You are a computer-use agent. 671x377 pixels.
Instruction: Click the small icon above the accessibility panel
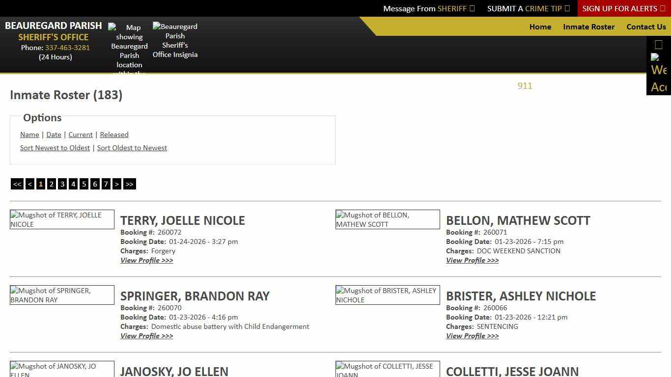658,44
